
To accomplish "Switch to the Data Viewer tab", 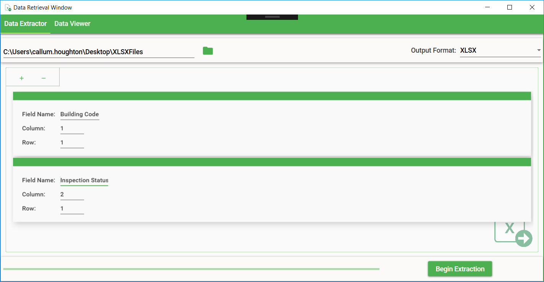I will (x=72, y=24).
